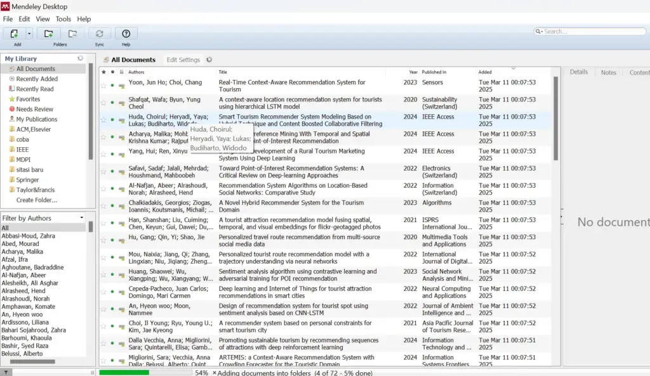This screenshot has width=650, height=376.
Task: Switch to the Details tab
Action: pyautogui.click(x=579, y=72)
